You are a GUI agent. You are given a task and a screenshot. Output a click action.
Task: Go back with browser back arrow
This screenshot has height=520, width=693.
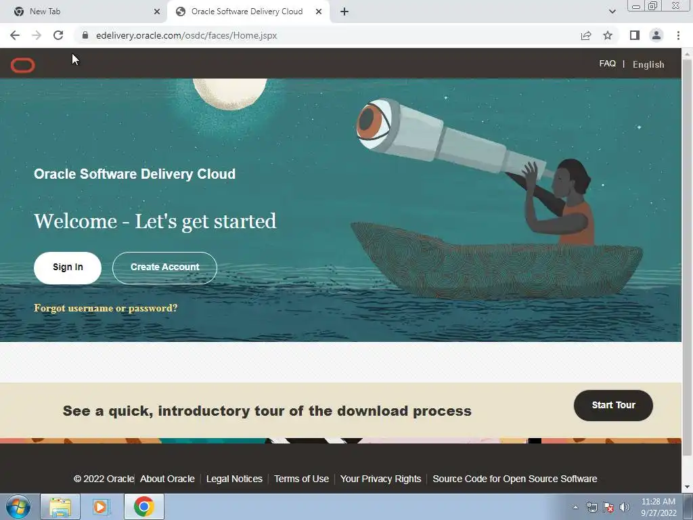coord(15,35)
